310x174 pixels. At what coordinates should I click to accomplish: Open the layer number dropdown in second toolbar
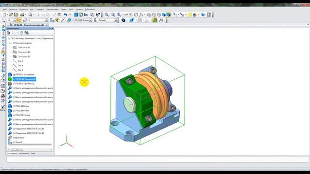(46, 20)
